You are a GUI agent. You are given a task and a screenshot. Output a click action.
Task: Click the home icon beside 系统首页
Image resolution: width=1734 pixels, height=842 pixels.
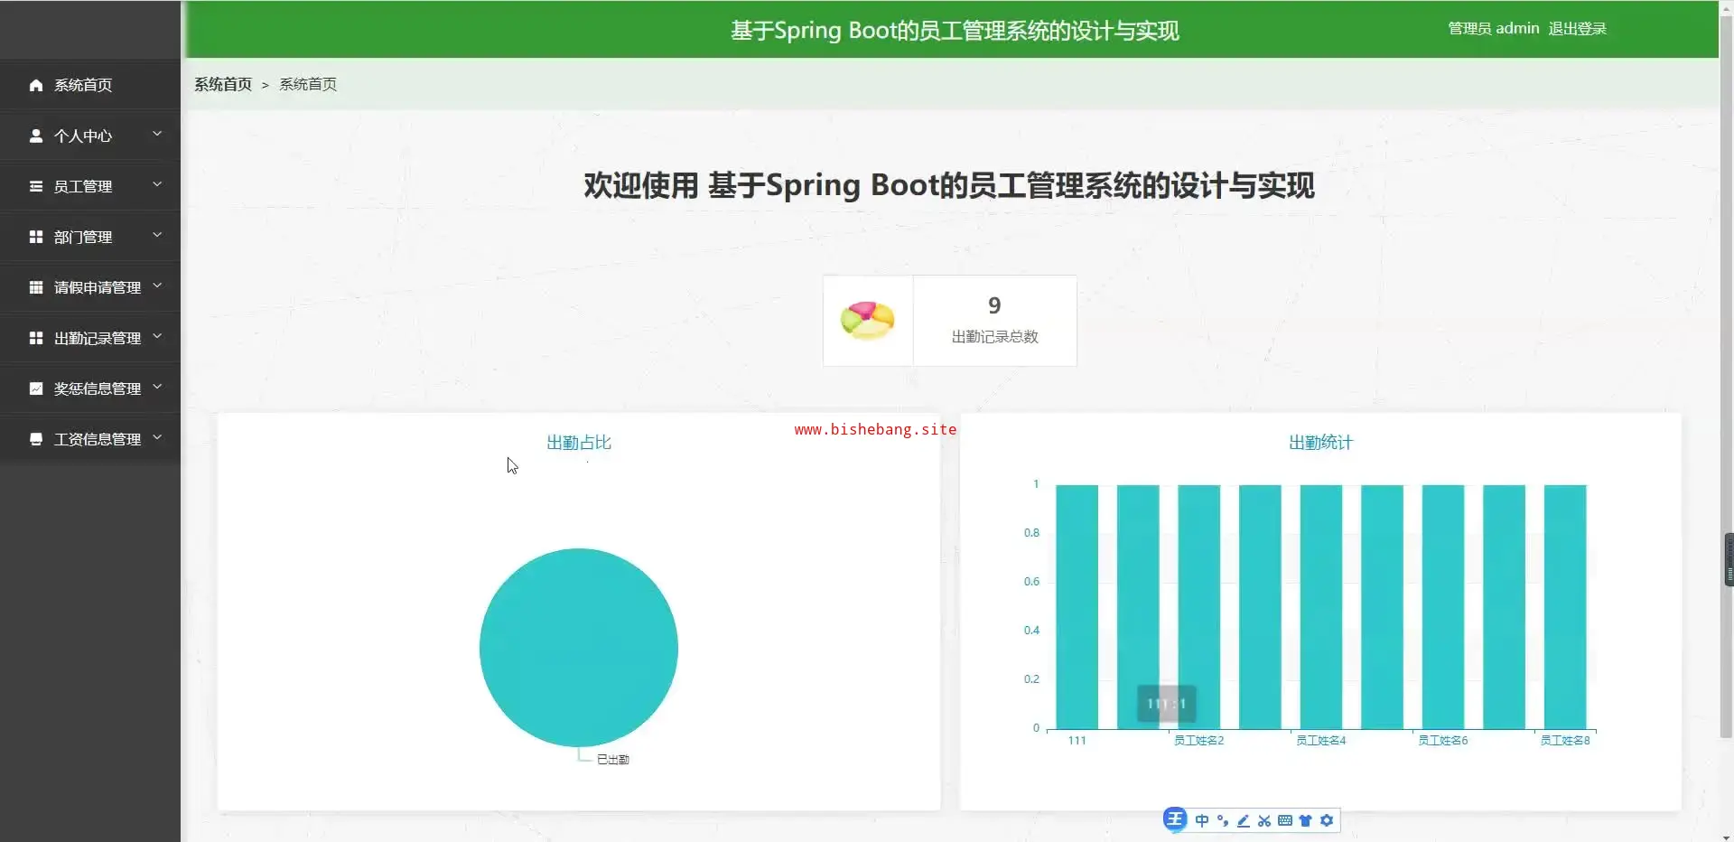click(36, 85)
